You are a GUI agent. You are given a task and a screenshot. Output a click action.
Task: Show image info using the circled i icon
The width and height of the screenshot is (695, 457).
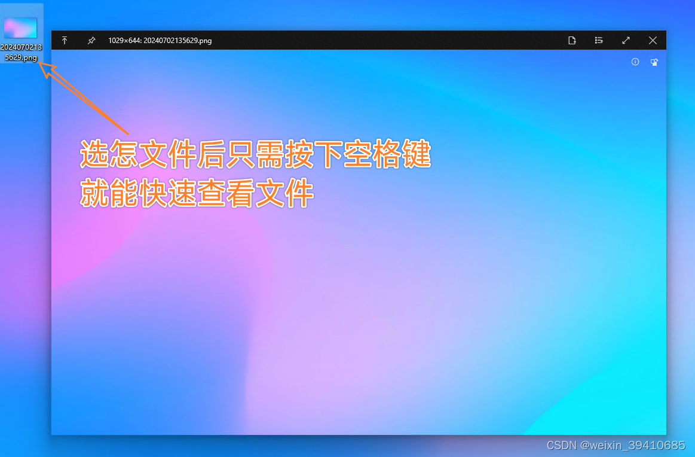pyautogui.click(x=635, y=62)
